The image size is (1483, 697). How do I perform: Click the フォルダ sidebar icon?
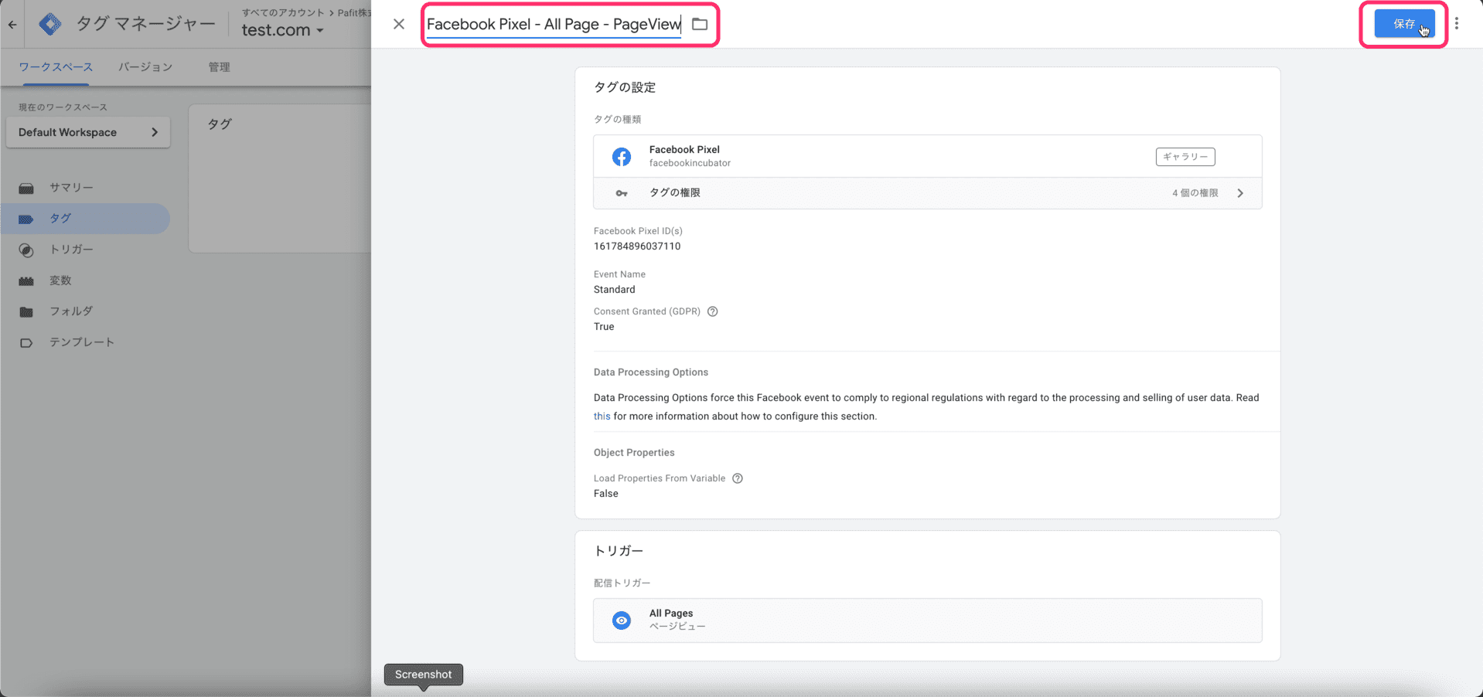click(26, 312)
